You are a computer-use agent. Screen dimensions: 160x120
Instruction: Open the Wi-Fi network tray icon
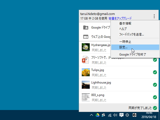pyautogui.click(x=110, y=115)
